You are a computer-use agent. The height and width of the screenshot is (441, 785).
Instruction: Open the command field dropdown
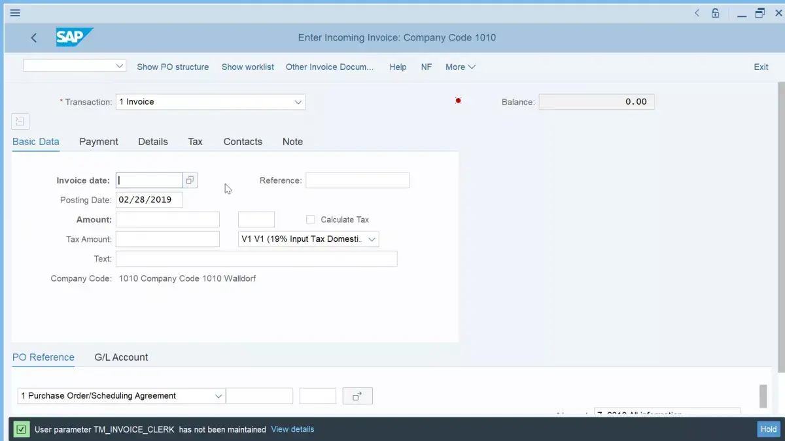pyautogui.click(x=120, y=66)
